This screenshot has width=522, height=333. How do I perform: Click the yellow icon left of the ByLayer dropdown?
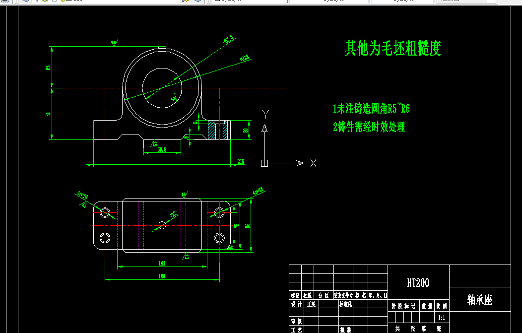[x=186, y=2]
